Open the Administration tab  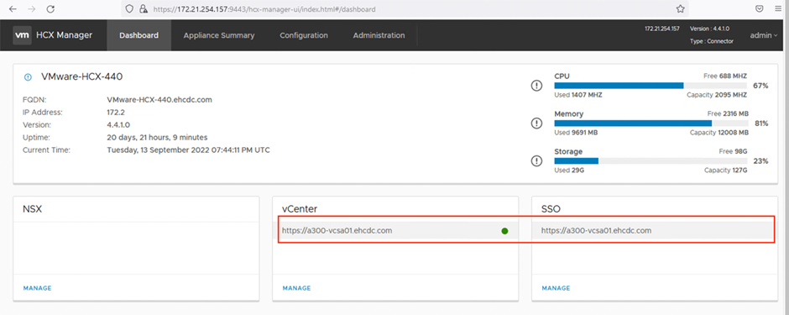(379, 35)
